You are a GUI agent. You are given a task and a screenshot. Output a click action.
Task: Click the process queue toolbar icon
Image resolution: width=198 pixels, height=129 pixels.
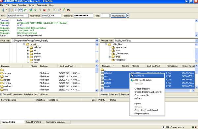click(x=36, y=10)
